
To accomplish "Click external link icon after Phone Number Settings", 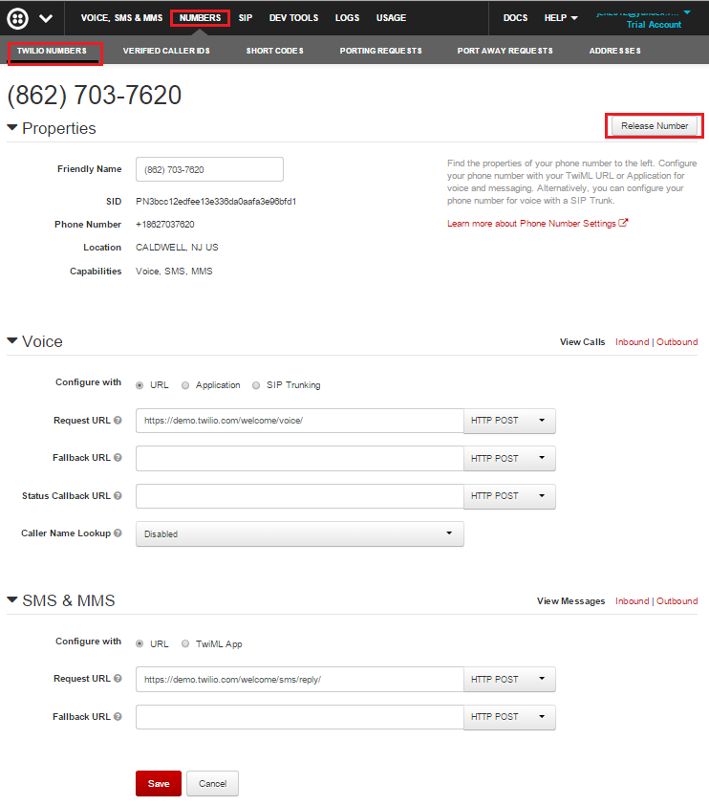I will point(623,223).
